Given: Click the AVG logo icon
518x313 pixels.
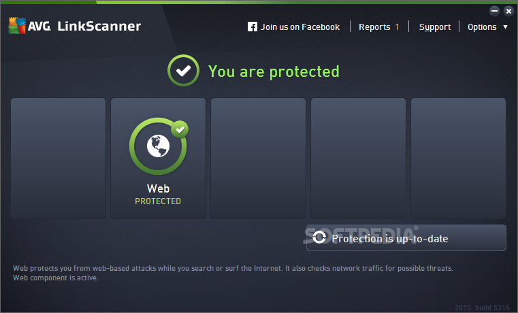Looking at the screenshot, I should [x=17, y=25].
